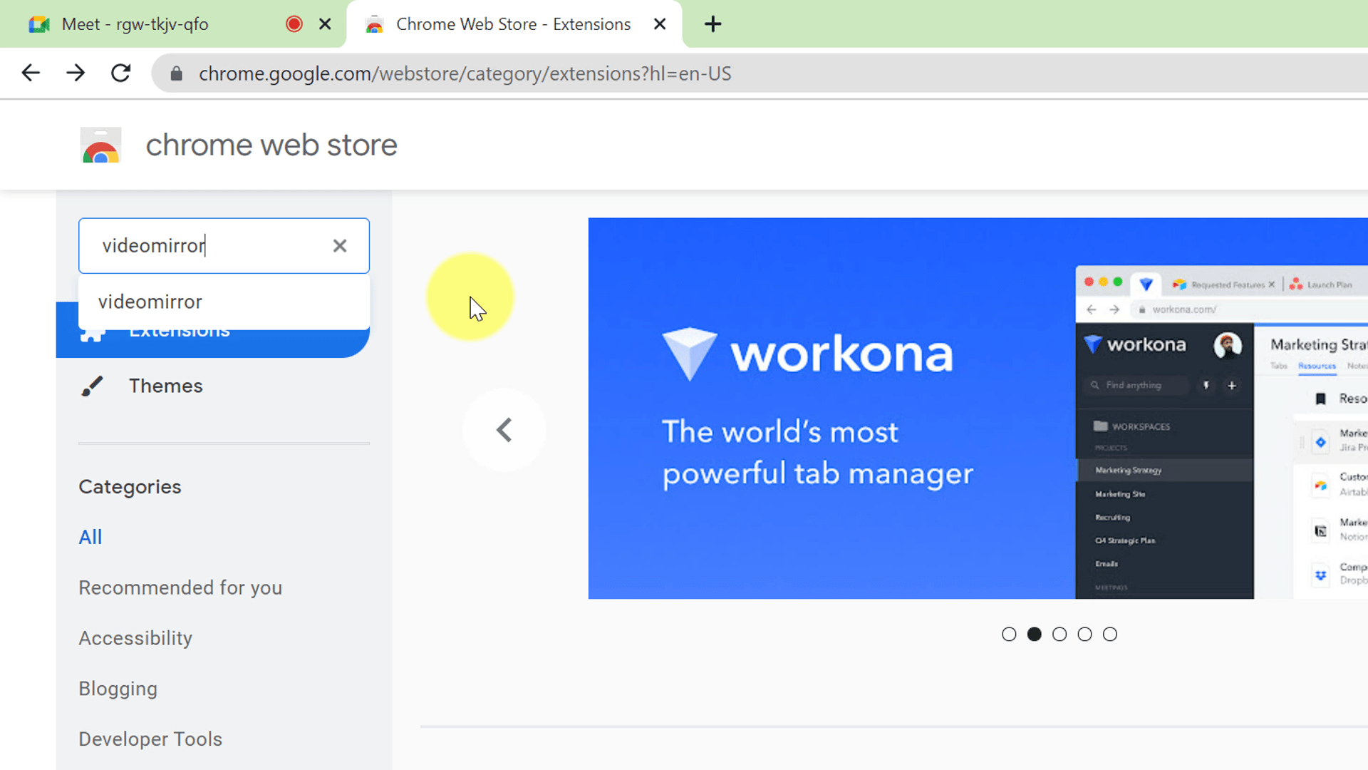Screen dimensions: 1368x770
Task: Open a new tab with plus button
Action: [712, 24]
